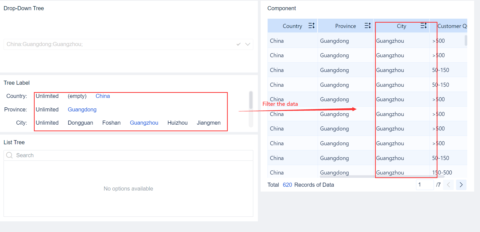Sort the City column

pos(424,25)
